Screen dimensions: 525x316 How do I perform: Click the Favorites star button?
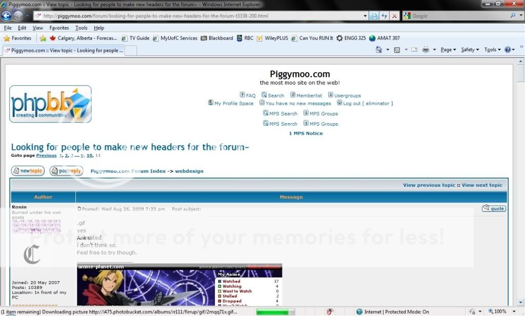click(x=17, y=38)
